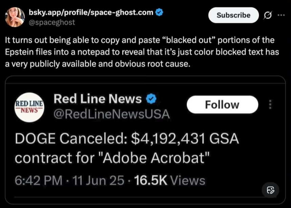This screenshot has height=208, width=291.
Task: Click the bsky.app/profile/space-ghost.com display name
Action: pos(91,13)
